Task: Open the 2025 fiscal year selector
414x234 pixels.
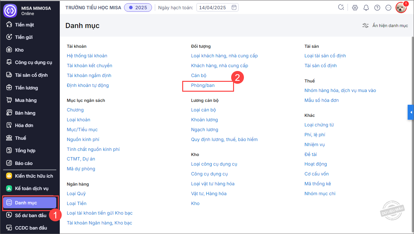Action: point(138,7)
